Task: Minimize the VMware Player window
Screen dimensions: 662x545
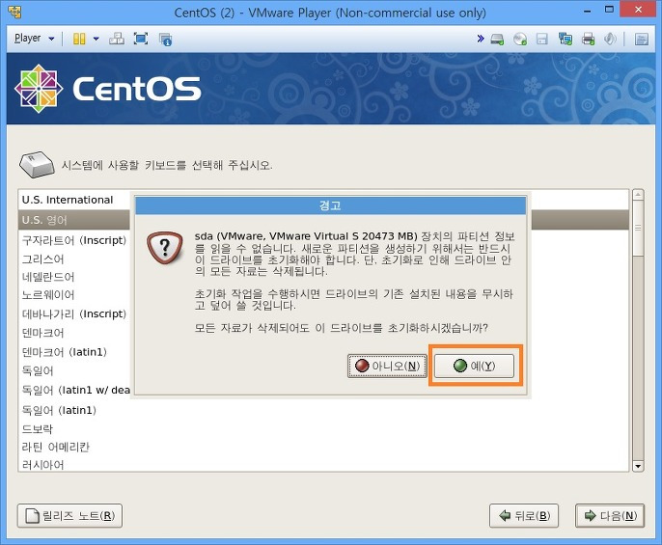Action: tap(588, 11)
